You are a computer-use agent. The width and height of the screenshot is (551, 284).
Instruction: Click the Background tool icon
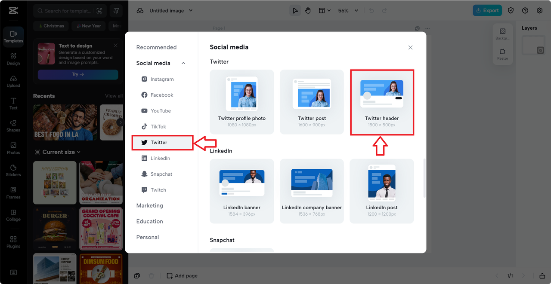coord(502,34)
